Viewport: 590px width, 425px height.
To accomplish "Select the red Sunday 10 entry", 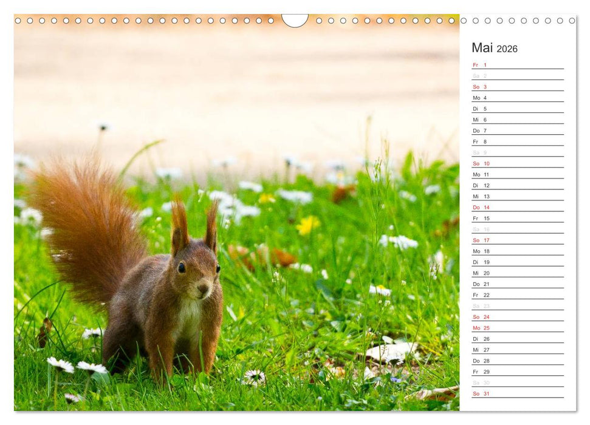I will click(x=480, y=163).
